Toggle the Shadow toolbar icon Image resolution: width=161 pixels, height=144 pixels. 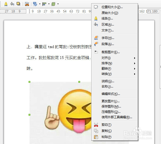[x=18, y=4]
